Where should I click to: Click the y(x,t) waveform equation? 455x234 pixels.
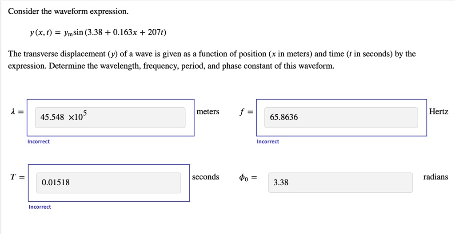tap(98, 32)
